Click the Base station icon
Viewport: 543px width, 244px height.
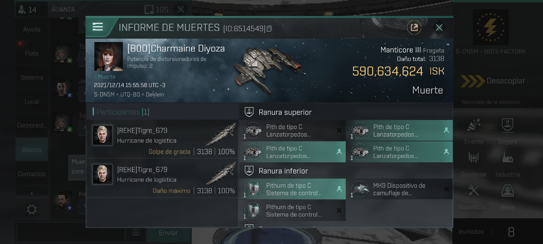(507, 190)
